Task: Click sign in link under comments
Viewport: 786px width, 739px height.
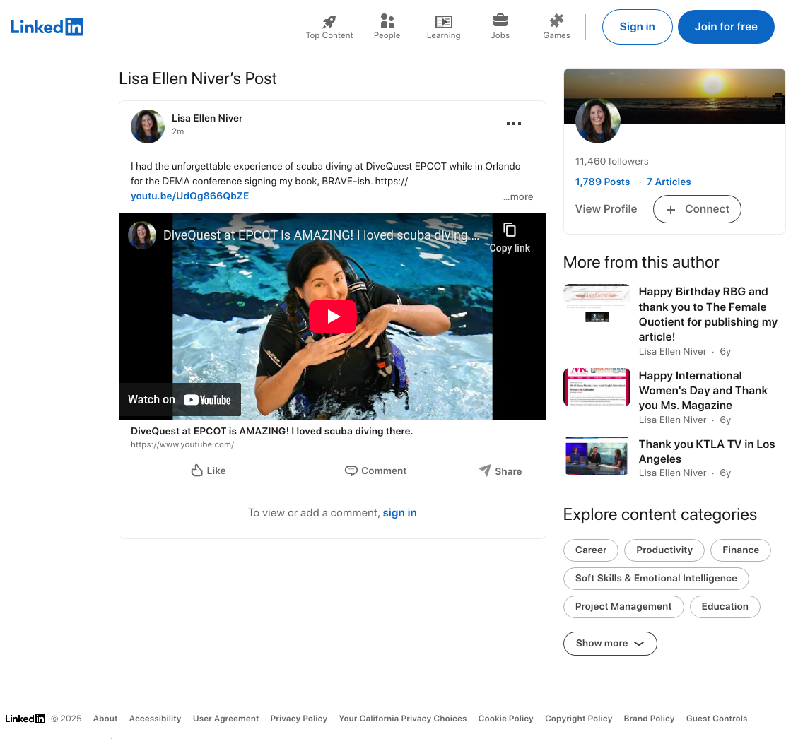Action: pos(400,513)
